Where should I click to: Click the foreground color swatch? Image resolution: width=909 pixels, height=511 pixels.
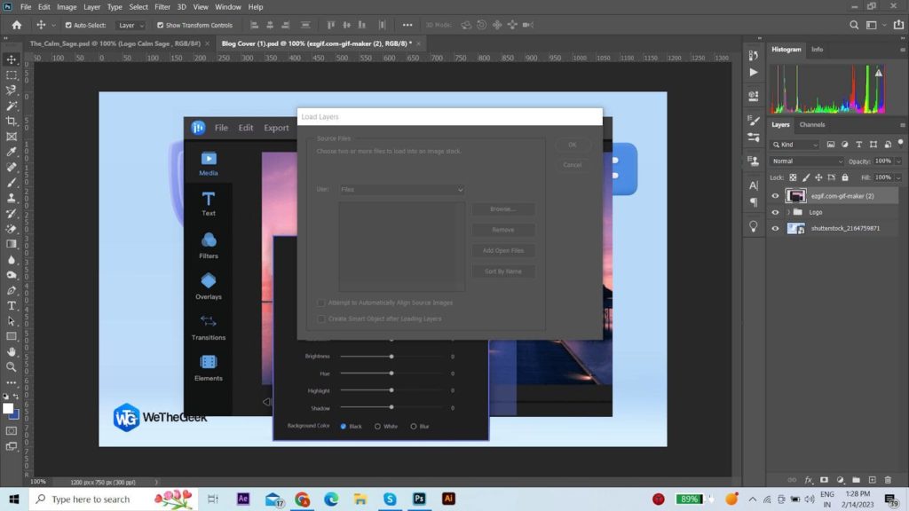click(x=7, y=408)
